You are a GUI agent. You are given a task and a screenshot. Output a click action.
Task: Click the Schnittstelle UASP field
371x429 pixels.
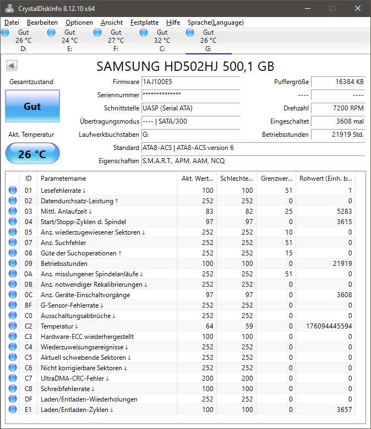(x=190, y=108)
